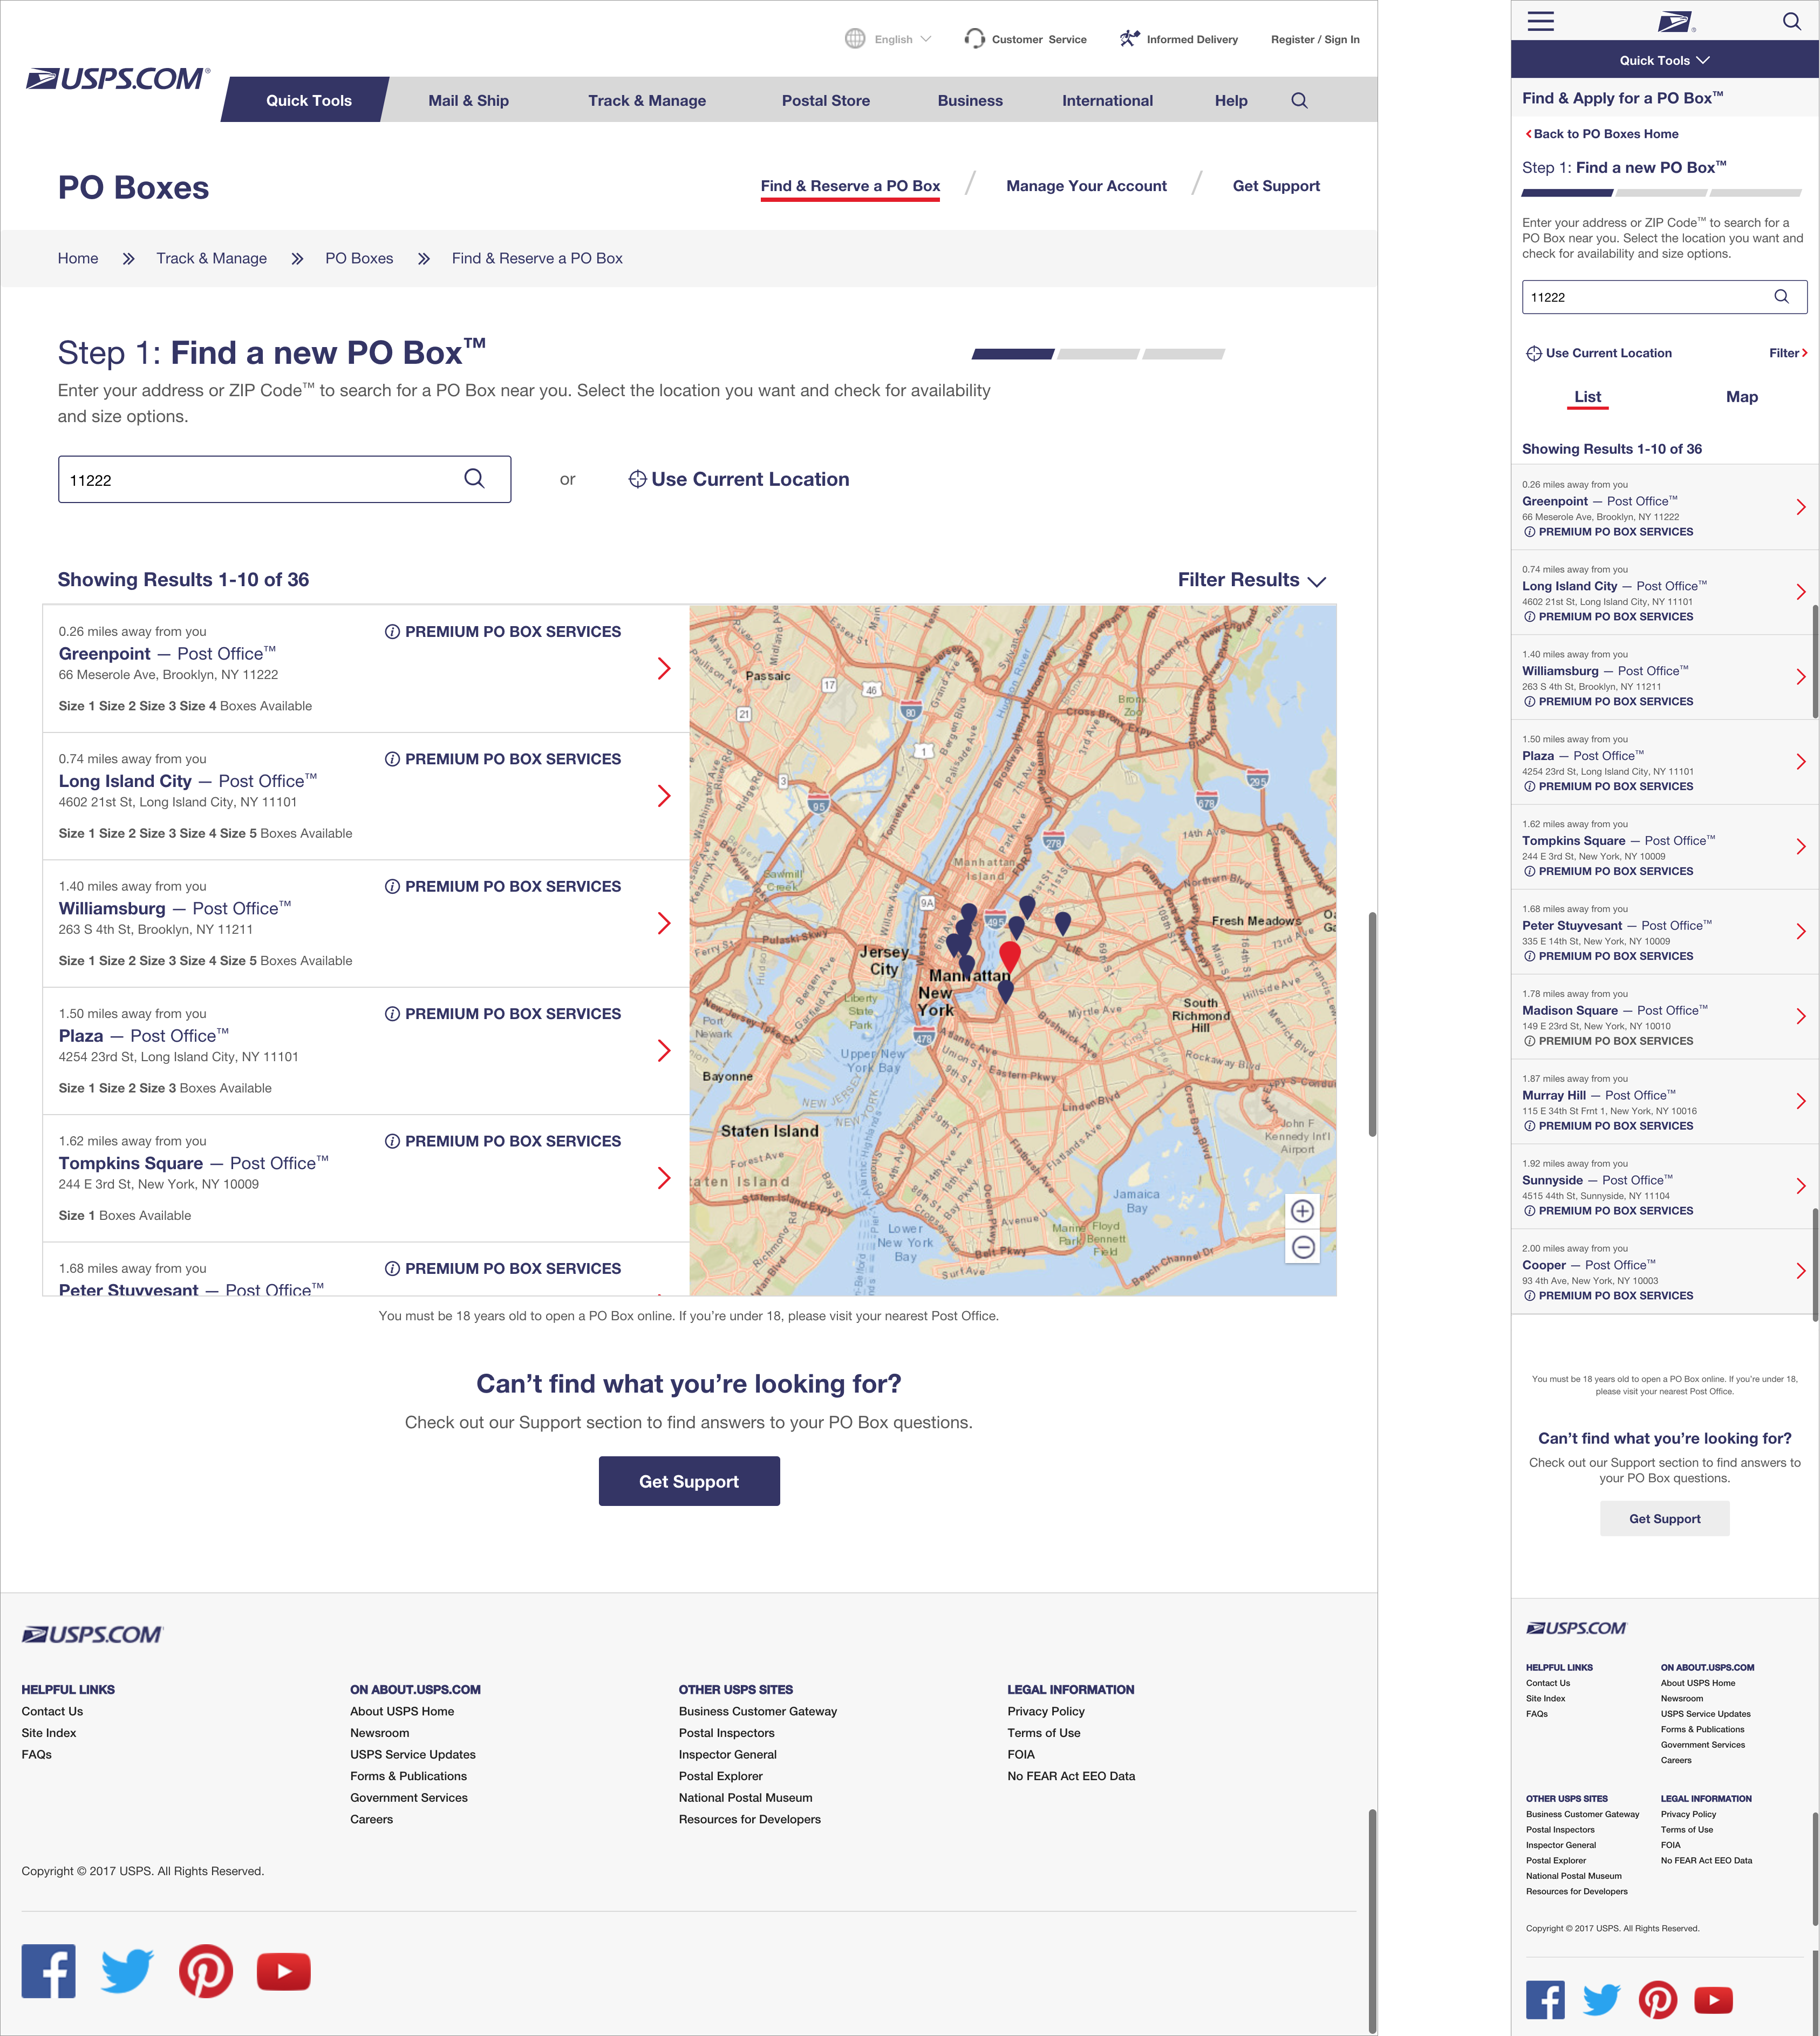Click the desktop results list scrollbar
1820x2036 pixels.
click(1371, 1023)
